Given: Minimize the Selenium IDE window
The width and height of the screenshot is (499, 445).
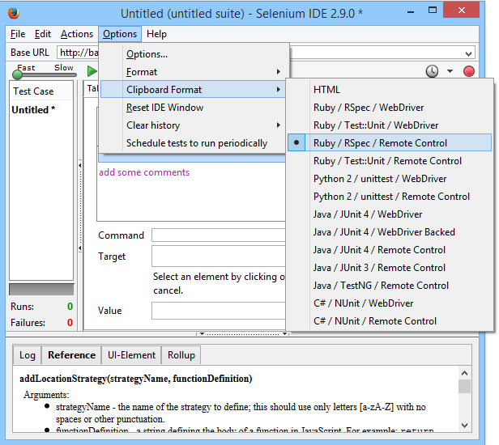Looking at the screenshot, I should (411, 11).
